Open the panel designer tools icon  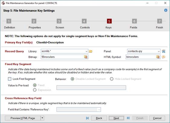(x=163, y=51)
